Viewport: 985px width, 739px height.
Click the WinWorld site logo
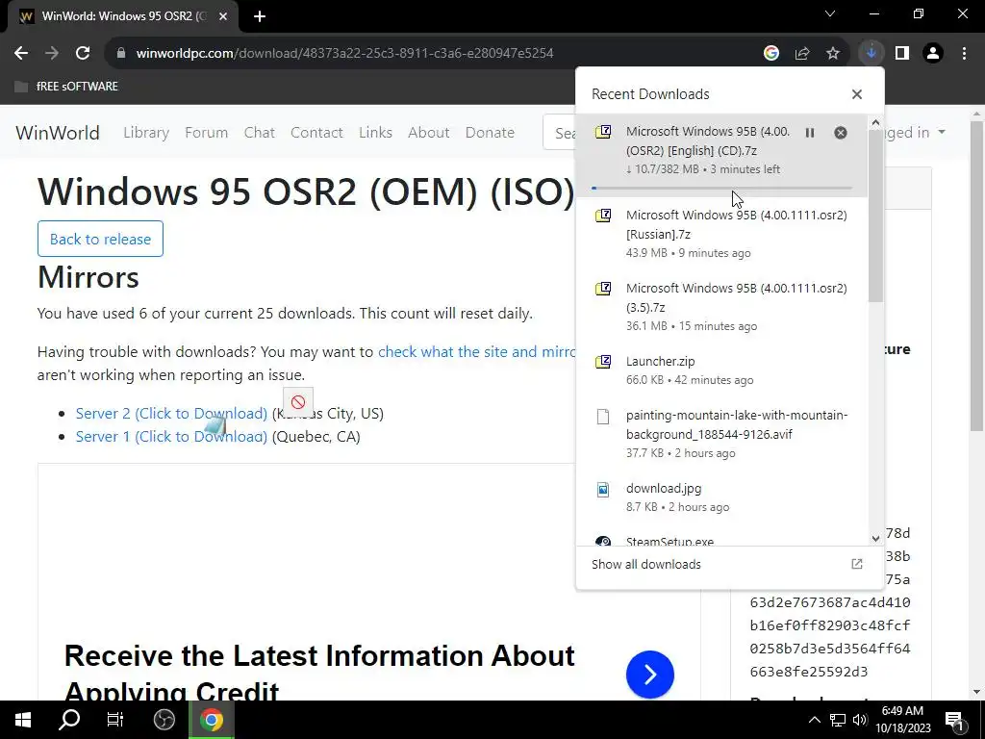coord(58,133)
